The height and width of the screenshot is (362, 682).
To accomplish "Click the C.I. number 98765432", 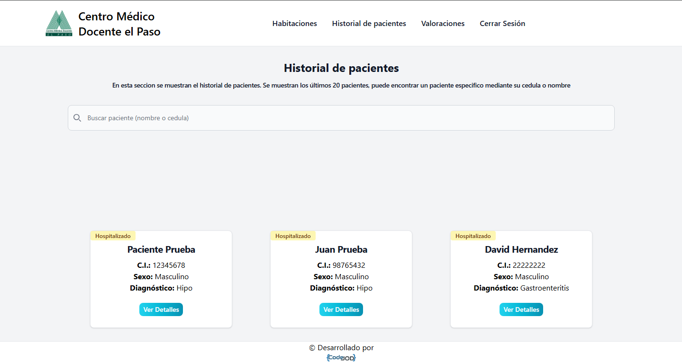I will point(349,265).
